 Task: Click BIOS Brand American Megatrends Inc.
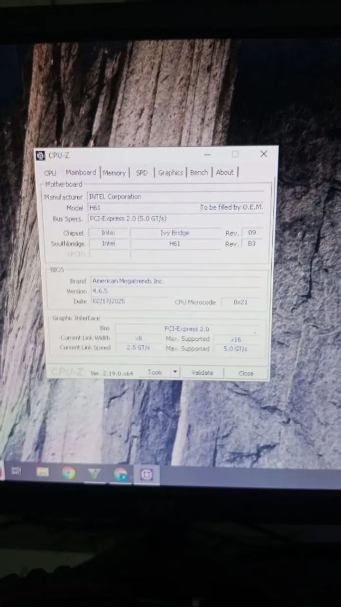coord(175,281)
